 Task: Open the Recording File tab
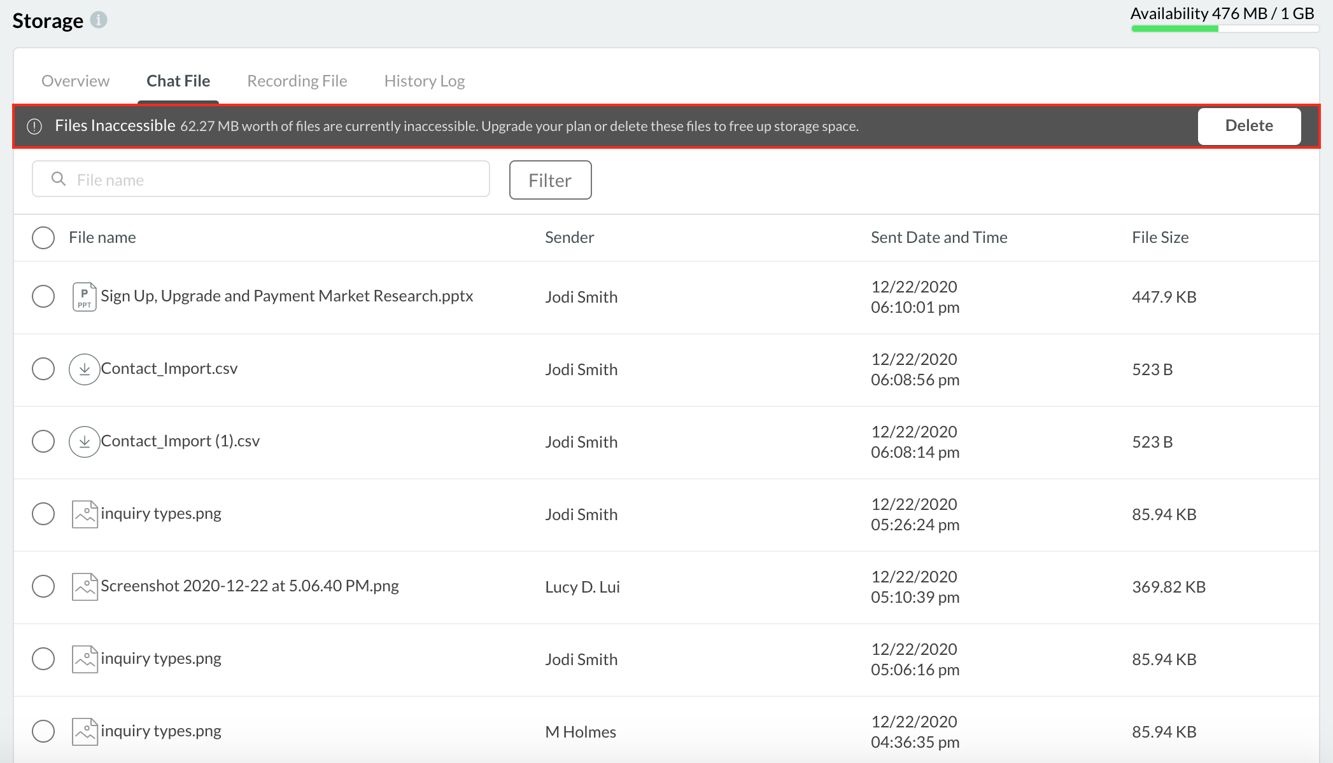pyautogui.click(x=297, y=81)
